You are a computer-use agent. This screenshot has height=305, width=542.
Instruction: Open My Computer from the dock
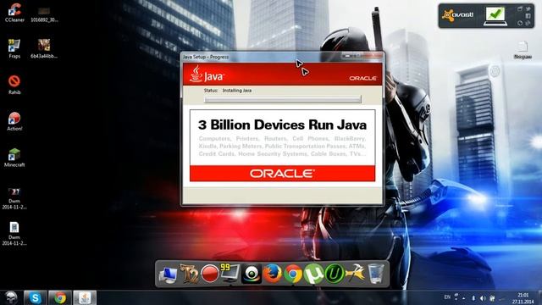[x=168, y=274]
